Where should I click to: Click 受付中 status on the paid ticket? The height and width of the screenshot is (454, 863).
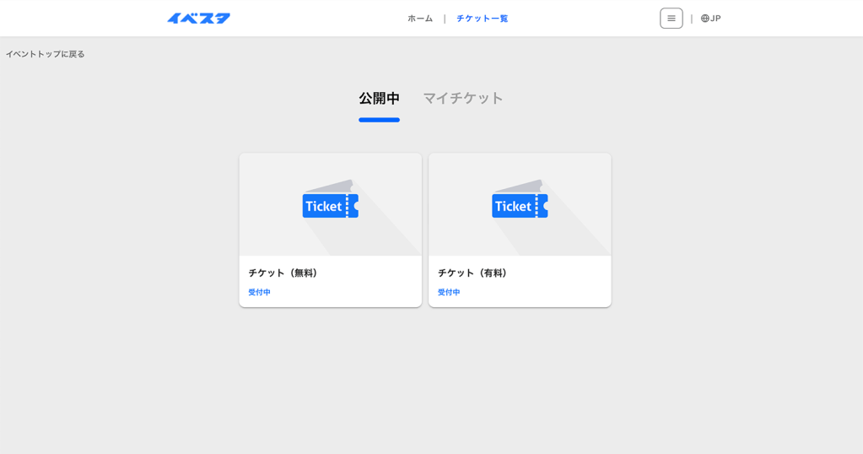click(449, 292)
